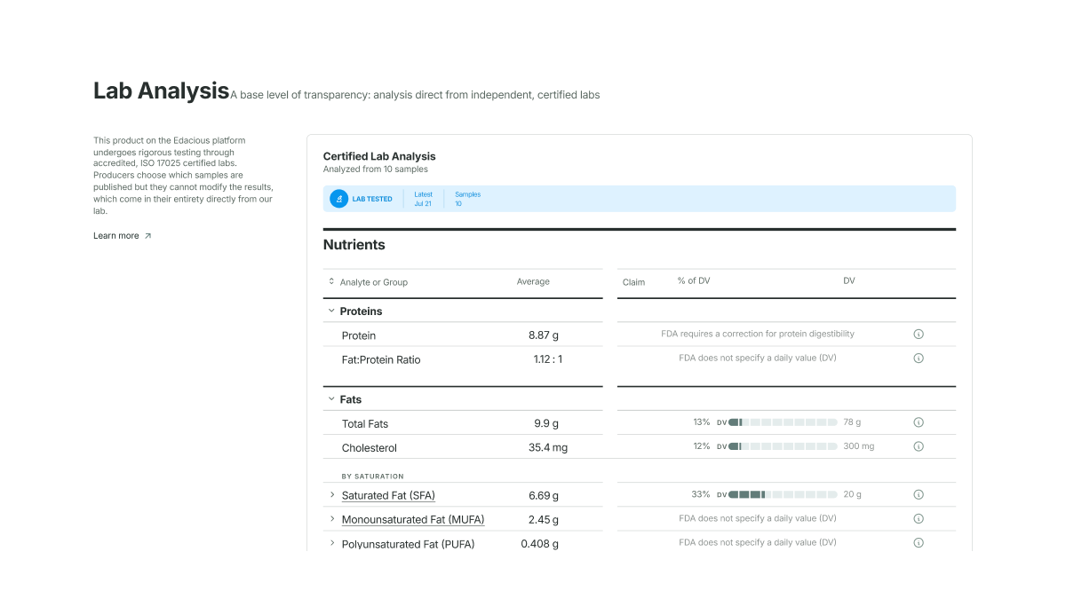The image size is (1066, 599).
Task: Expand Polyunsaturated Fat (PUFA) chevron
Action: (332, 542)
